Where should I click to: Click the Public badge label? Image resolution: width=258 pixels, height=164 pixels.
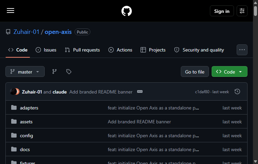82,32
